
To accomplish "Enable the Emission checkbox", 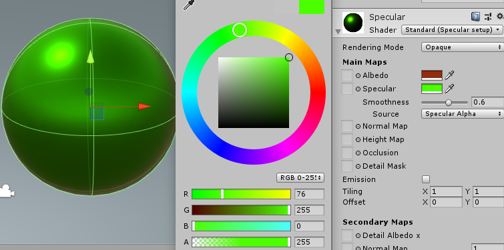I will [426, 179].
